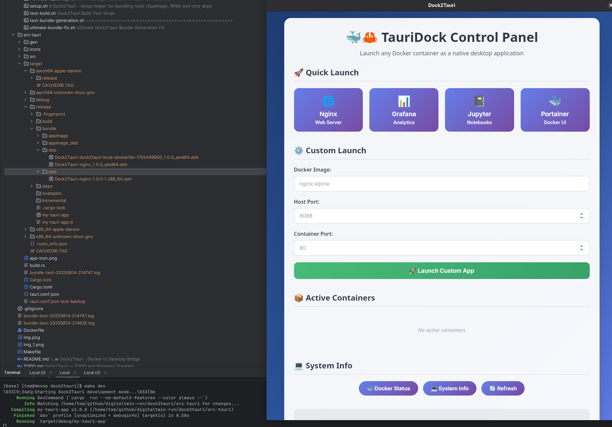Collapse the src-tauri folder
The height and width of the screenshot is (427, 612).
[x=13, y=35]
